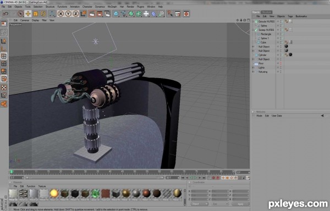The height and width of the screenshot is (211, 330).
Task: Open the spline tools icon
Action: coord(124,14)
